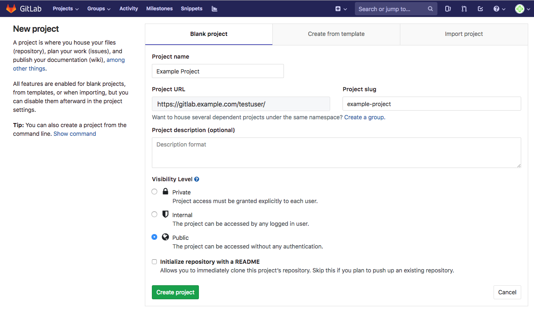Open your profile avatar dropdown
Viewport: 534px width, 310px height.
click(520, 8)
